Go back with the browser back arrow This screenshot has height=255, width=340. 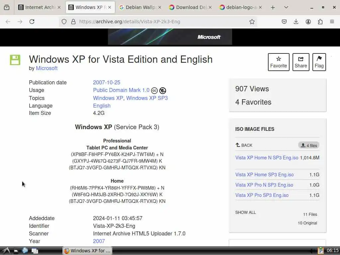(x=8, y=22)
